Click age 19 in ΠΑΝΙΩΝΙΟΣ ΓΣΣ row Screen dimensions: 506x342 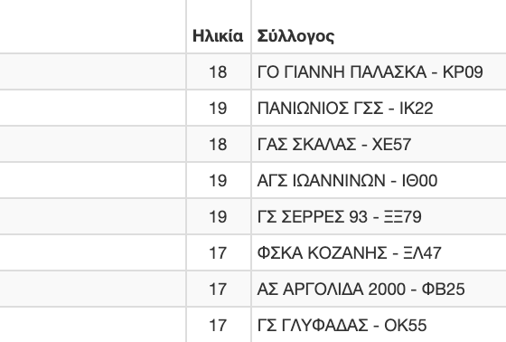(218, 108)
